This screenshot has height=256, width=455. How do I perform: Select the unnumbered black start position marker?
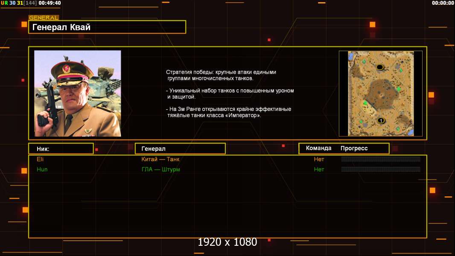(x=380, y=67)
